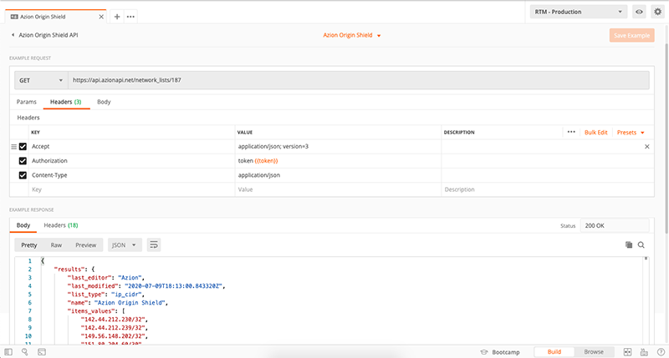This screenshot has height=358, width=669.
Task: Uncheck the Accept header checkbox
Action: (x=23, y=146)
